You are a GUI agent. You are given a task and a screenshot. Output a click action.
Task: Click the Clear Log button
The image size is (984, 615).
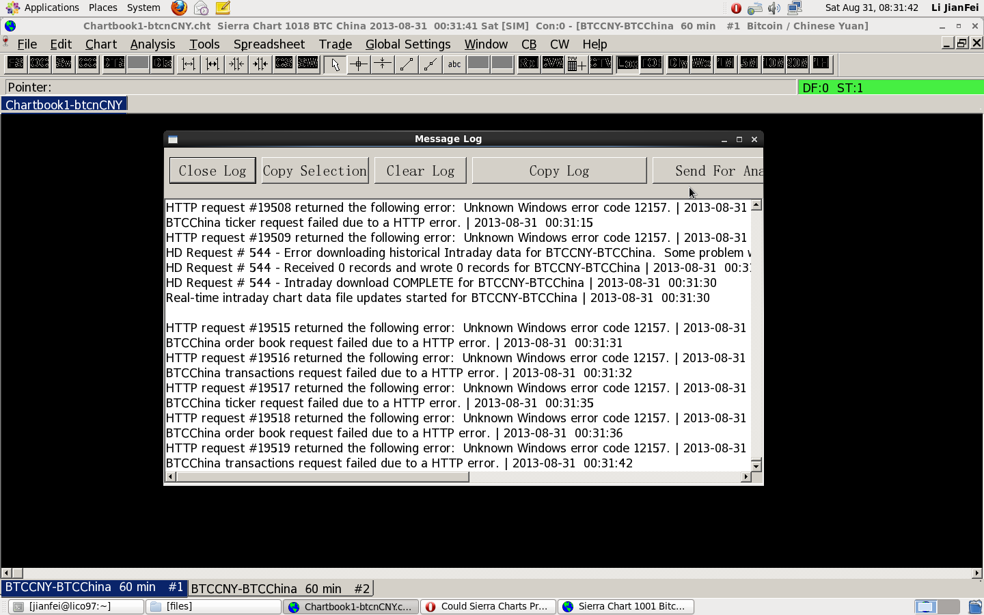(420, 171)
